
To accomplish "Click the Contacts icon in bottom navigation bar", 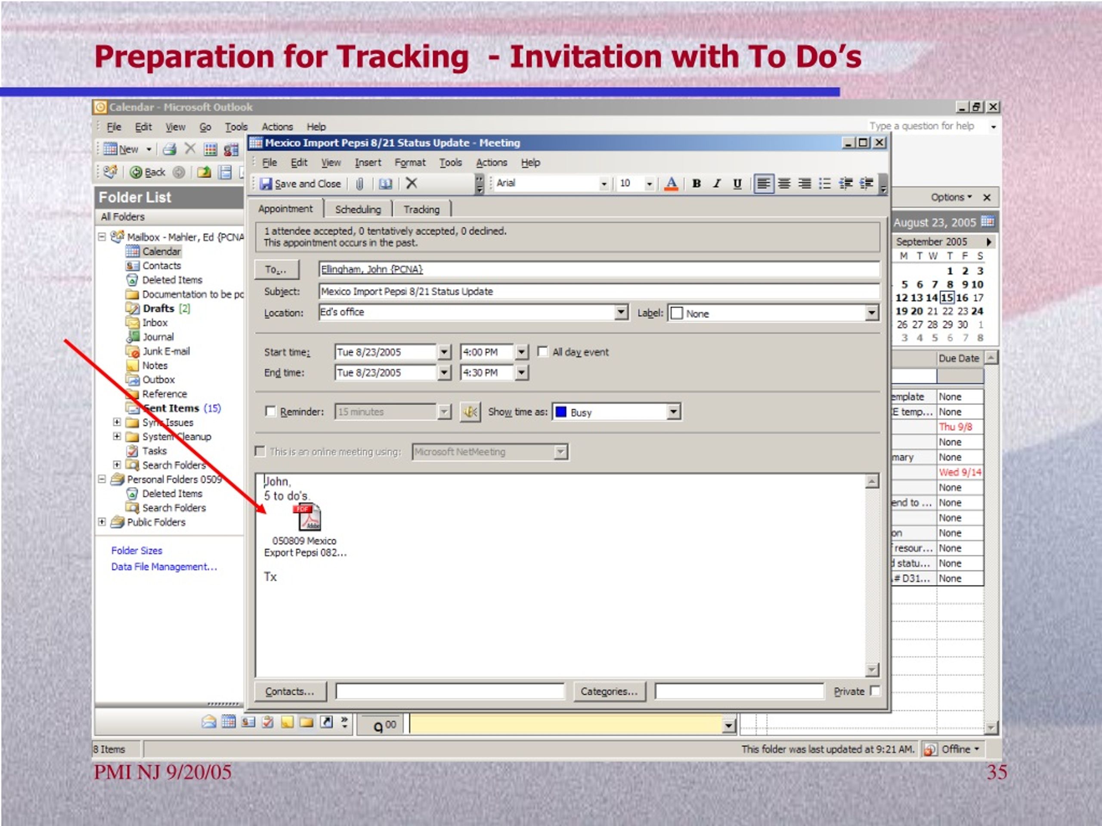I will point(248,722).
